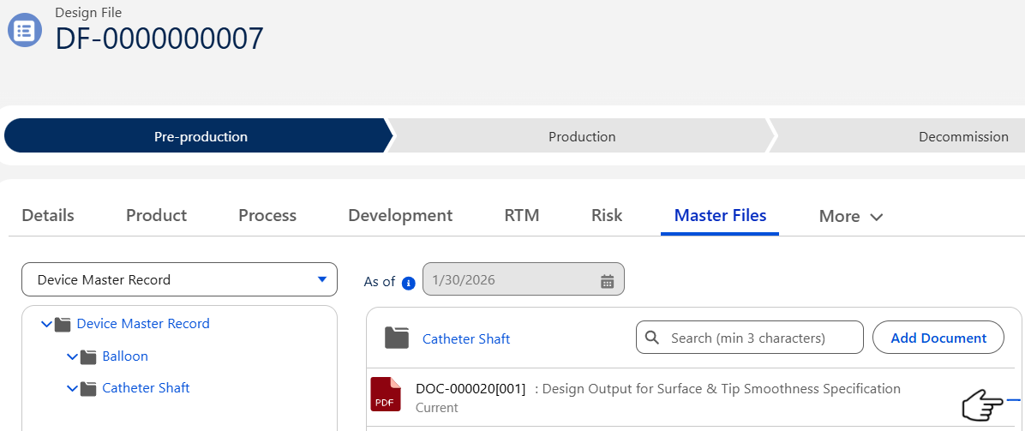Screen dimensions: 1025x431
Task: Switch to the Risk tab
Action: 607,215
